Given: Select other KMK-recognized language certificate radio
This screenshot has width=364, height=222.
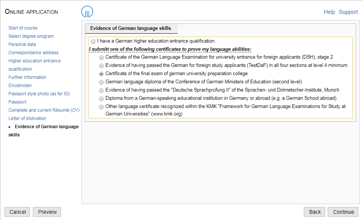Looking at the screenshot, I should point(101,107).
